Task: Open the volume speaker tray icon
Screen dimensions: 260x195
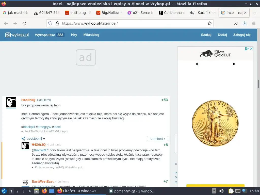Action: 221,191
